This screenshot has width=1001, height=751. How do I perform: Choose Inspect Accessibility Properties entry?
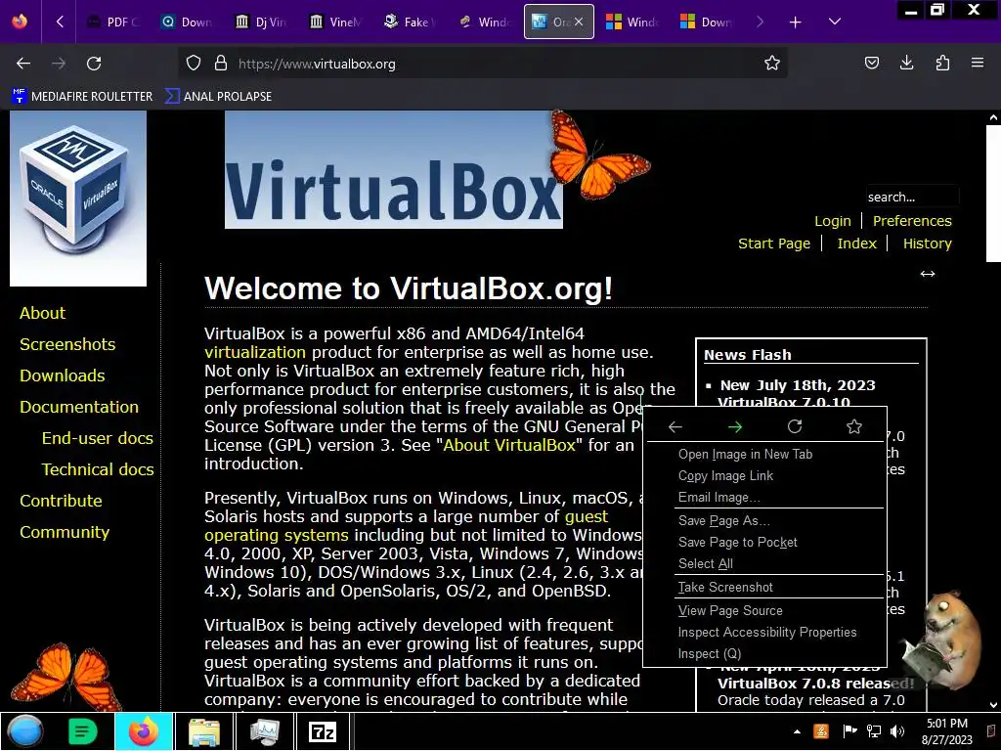(764, 633)
